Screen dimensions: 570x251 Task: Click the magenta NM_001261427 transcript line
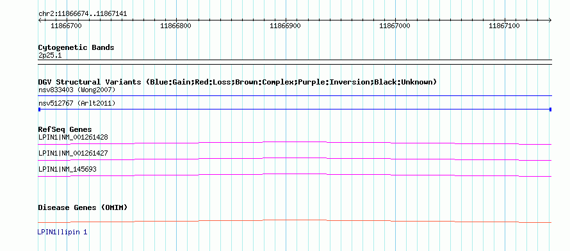point(295,159)
